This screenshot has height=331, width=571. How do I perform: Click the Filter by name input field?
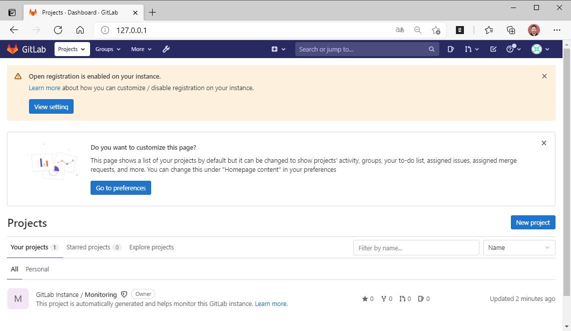click(416, 247)
